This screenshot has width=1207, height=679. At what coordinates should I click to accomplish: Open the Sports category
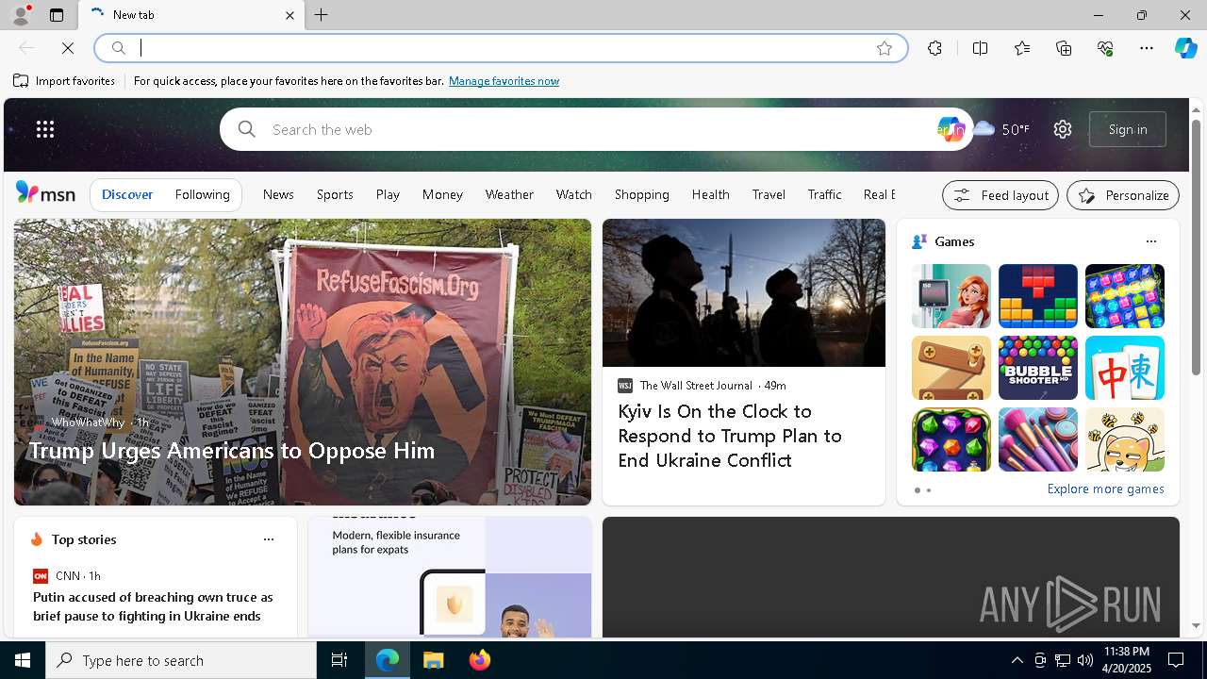[335, 194]
